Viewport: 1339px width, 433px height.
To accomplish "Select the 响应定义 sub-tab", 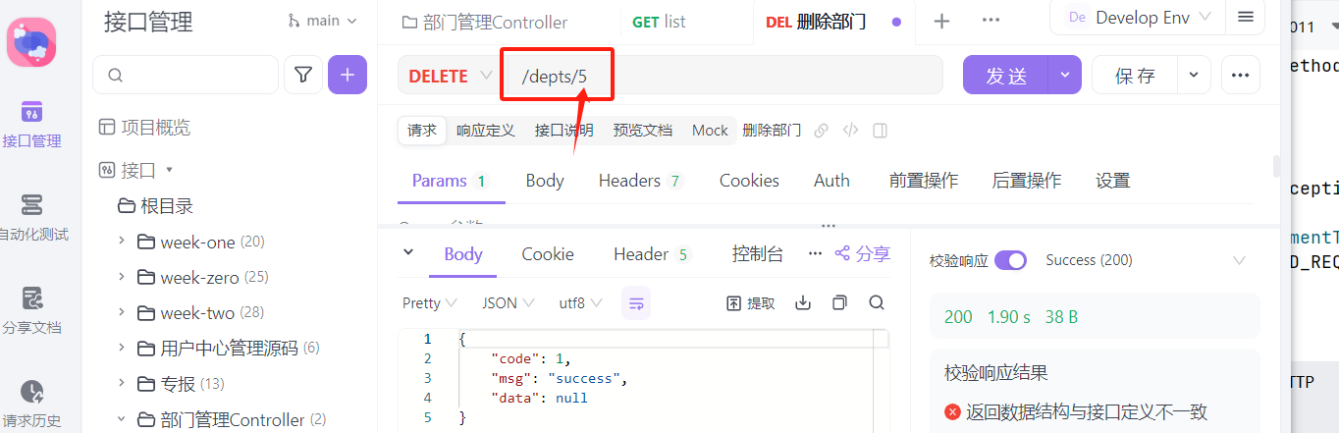I will (x=485, y=130).
